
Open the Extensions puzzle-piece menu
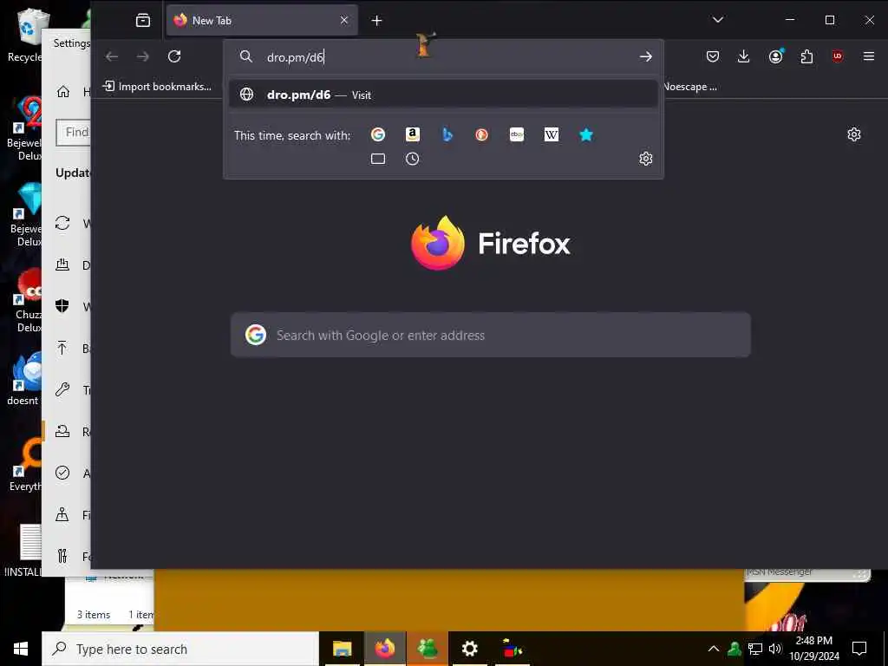tap(806, 56)
